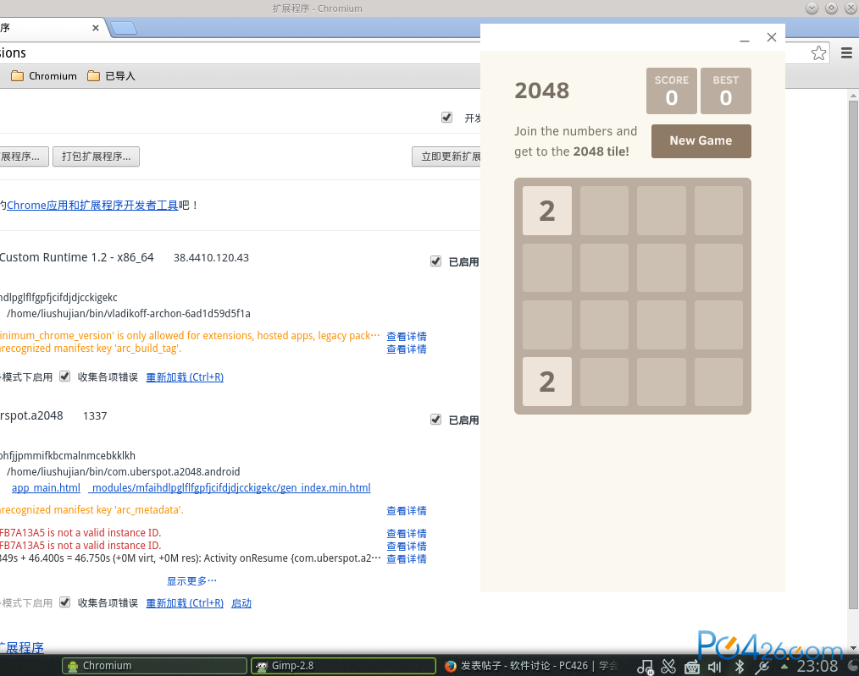View details for minimum_chrome_version warning
This screenshot has height=676, width=859.
407,337
